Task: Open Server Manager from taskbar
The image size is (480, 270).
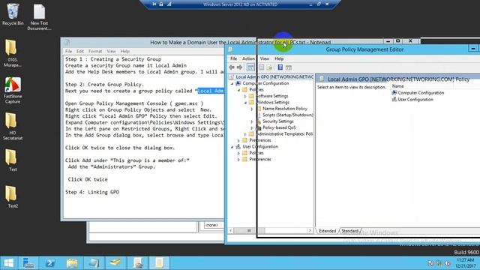Action: click(x=28, y=263)
